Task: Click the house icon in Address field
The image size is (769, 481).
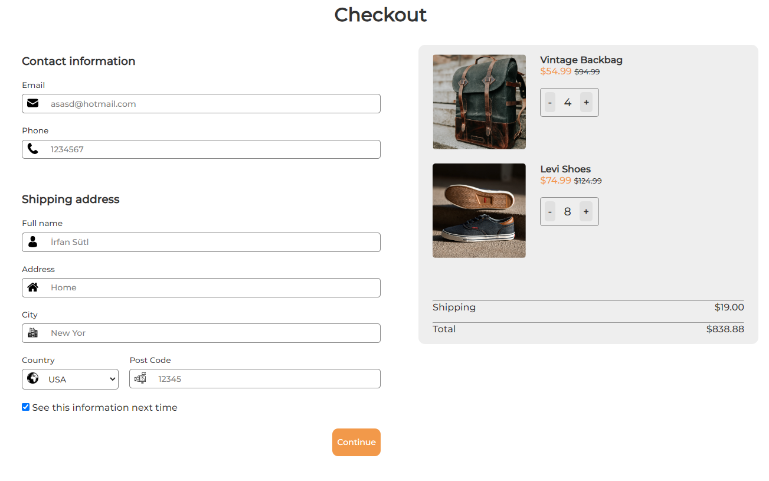Action: [33, 287]
